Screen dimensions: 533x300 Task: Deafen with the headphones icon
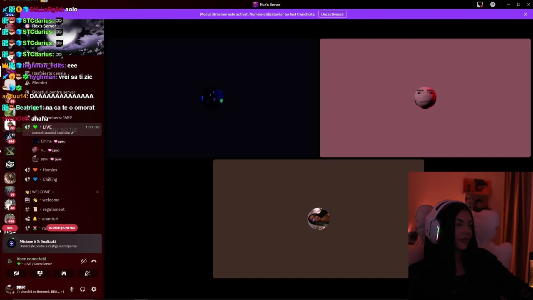click(82, 289)
